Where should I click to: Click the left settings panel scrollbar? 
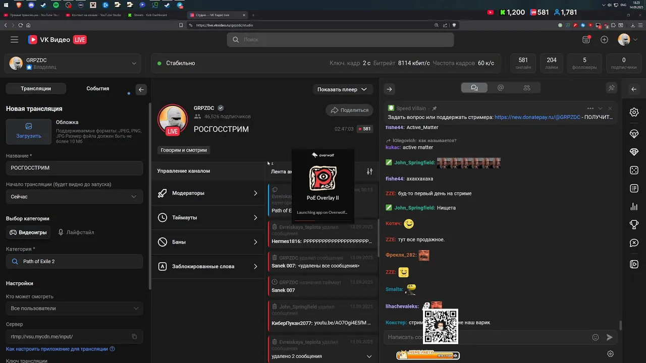point(149,197)
